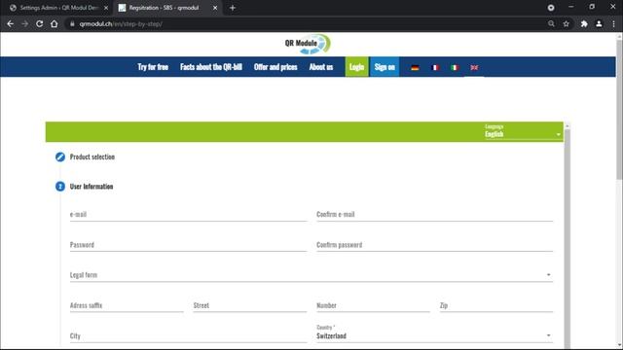
Task: Focus the Confirm password field
Action: click(434, 245)
